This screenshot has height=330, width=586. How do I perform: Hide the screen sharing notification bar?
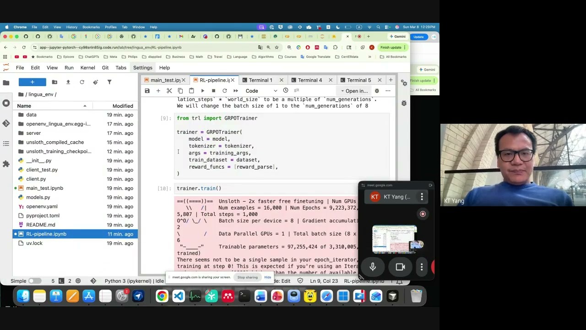click(x=268, y=277)
